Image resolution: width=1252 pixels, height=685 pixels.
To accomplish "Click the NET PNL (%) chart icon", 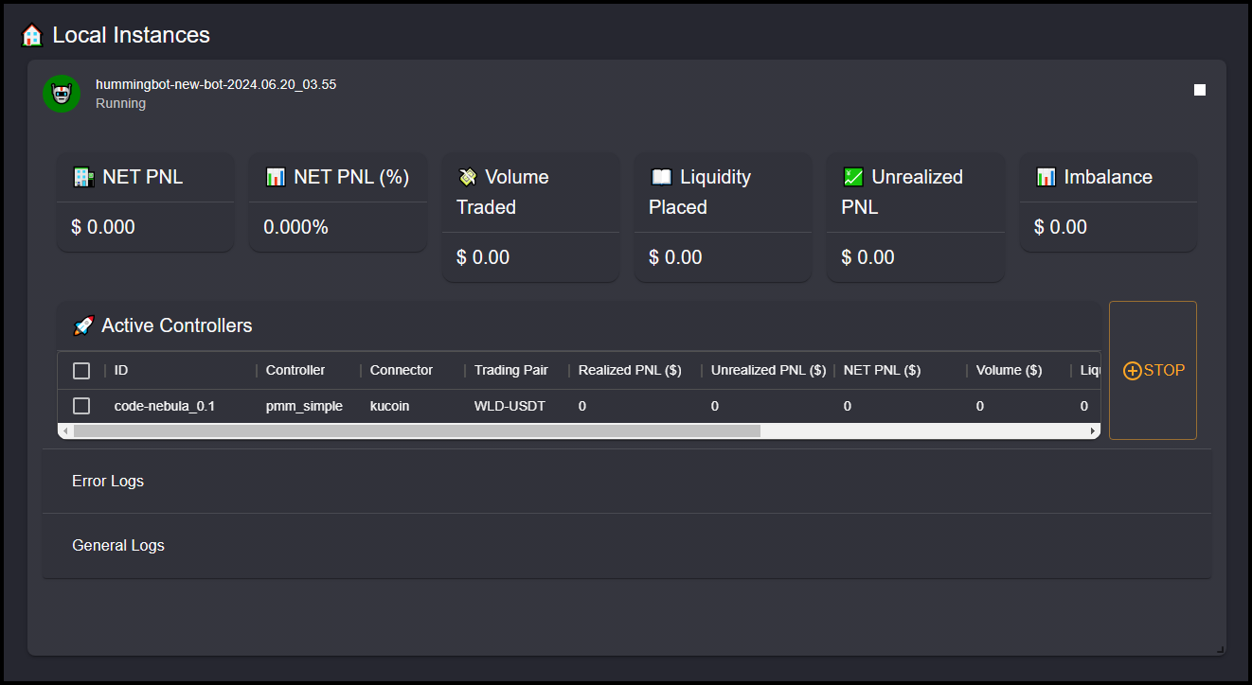I will 276,177.
